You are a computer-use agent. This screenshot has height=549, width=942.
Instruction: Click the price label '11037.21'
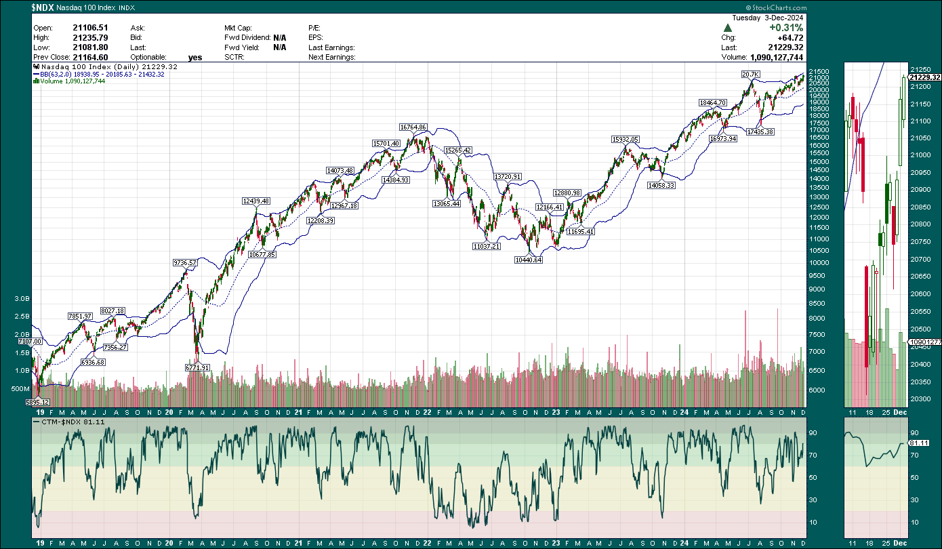(487, 246)
